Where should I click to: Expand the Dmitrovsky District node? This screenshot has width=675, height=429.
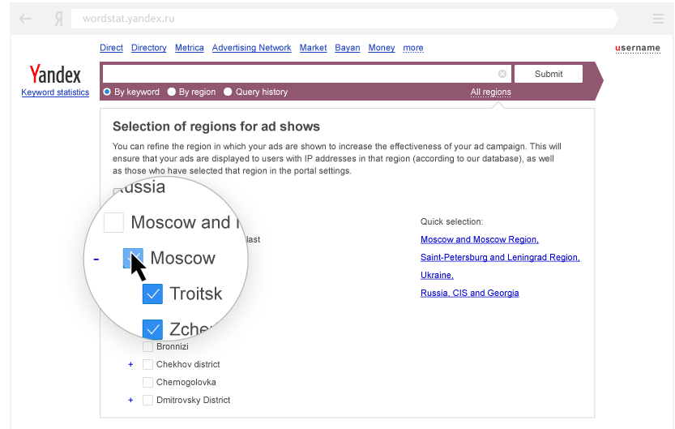[131, 400]
